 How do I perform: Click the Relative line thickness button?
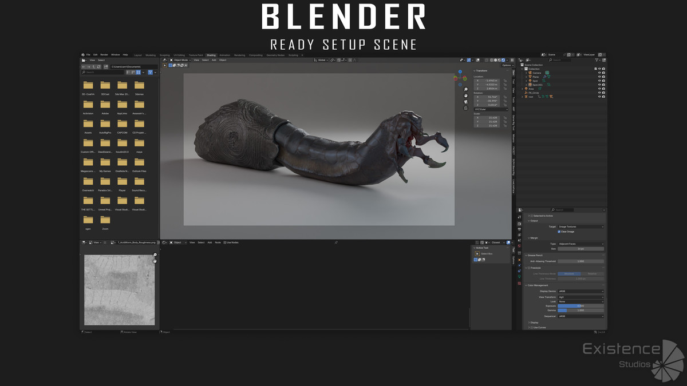tap(592, 274)
